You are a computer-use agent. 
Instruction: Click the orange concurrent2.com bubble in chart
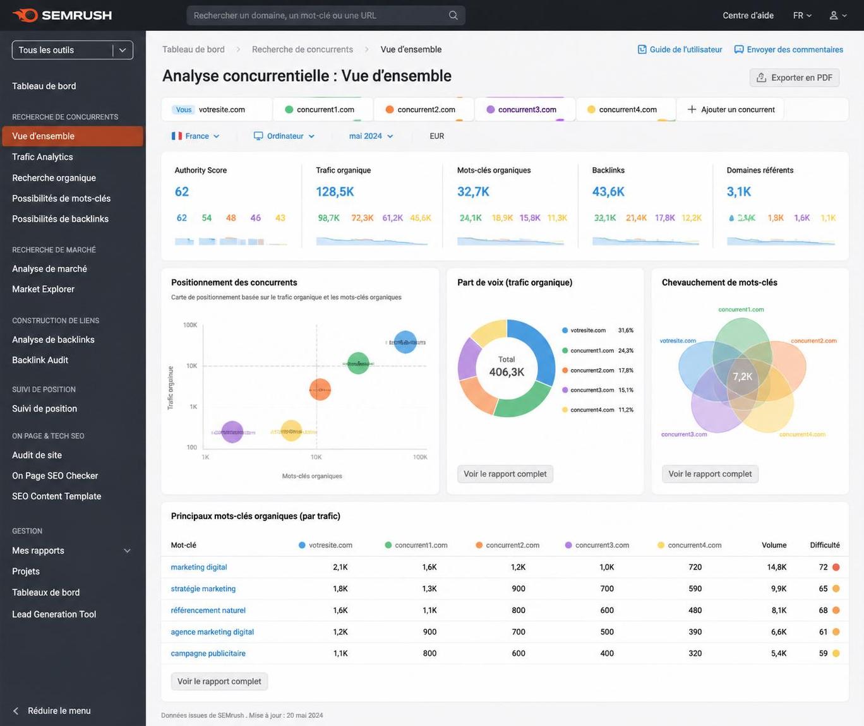pos(320,390)
